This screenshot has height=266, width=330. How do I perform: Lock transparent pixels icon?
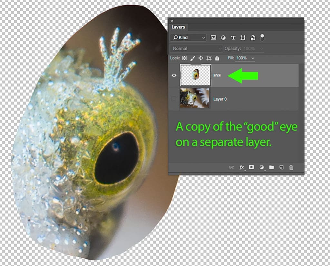point(184,58)
